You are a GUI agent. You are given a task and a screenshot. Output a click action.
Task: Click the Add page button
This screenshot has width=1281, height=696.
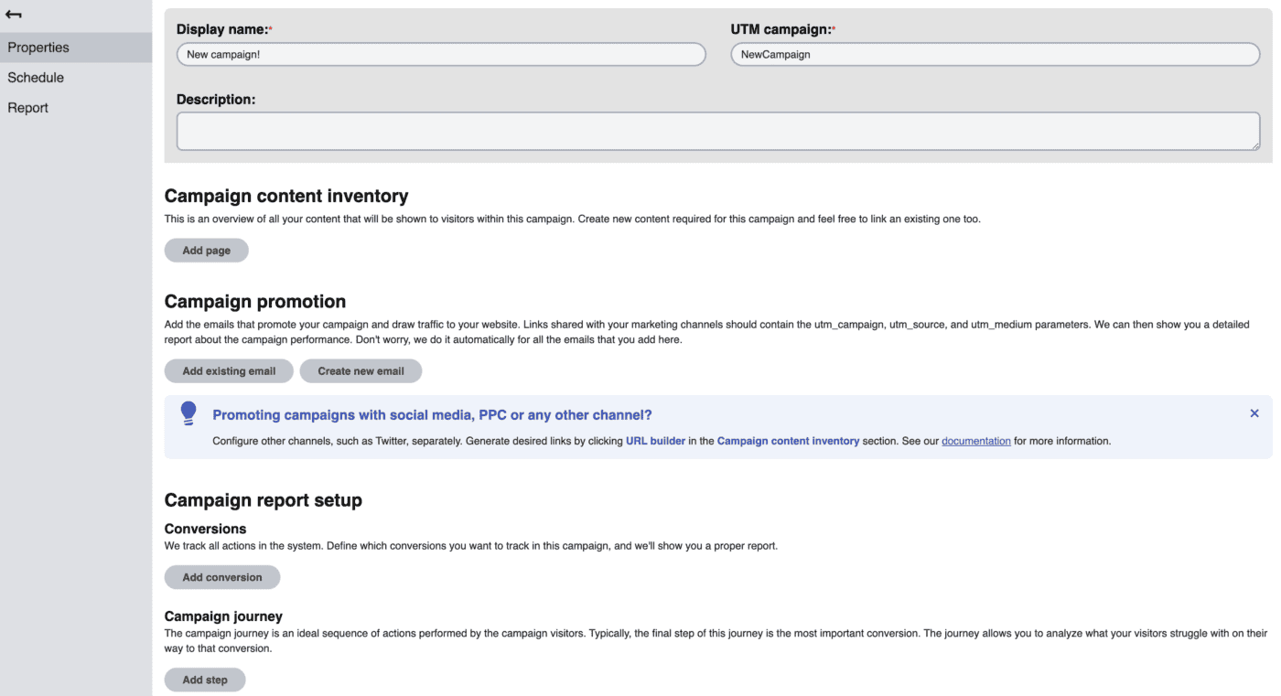(207, 251)
